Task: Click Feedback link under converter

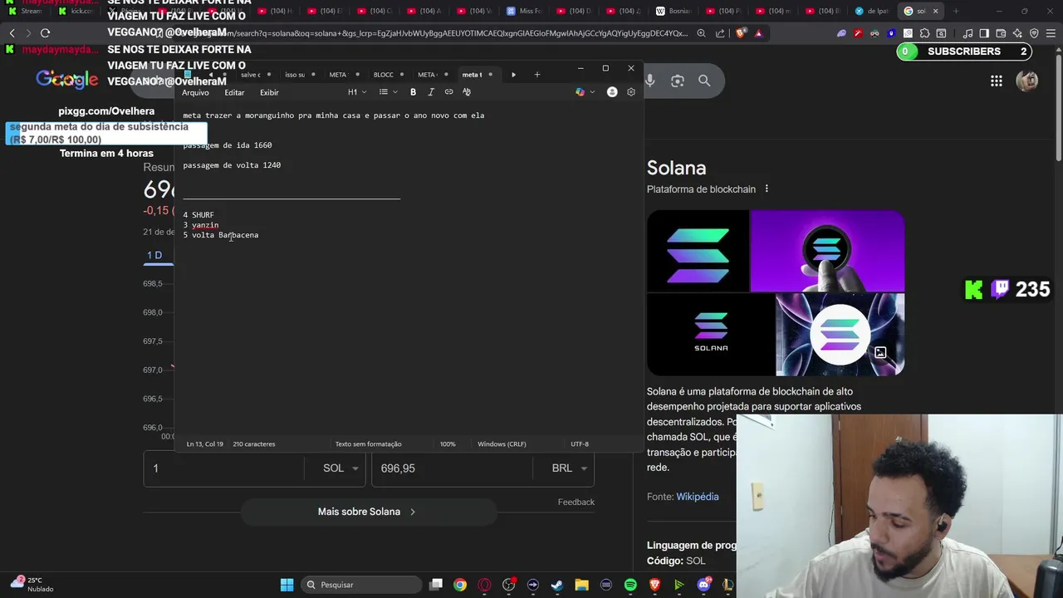Action: pos(576,502)
